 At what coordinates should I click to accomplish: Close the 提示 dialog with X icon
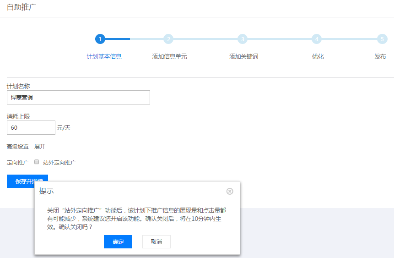coord(230,191)
